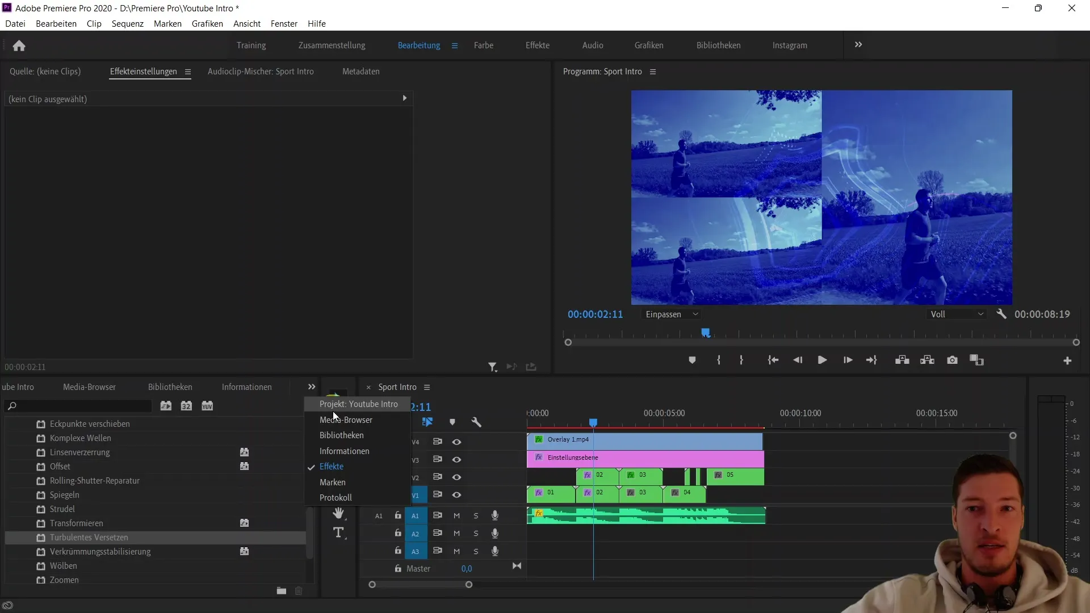
Task: Click the Step Forward one frame button
Action: point(848,360)
